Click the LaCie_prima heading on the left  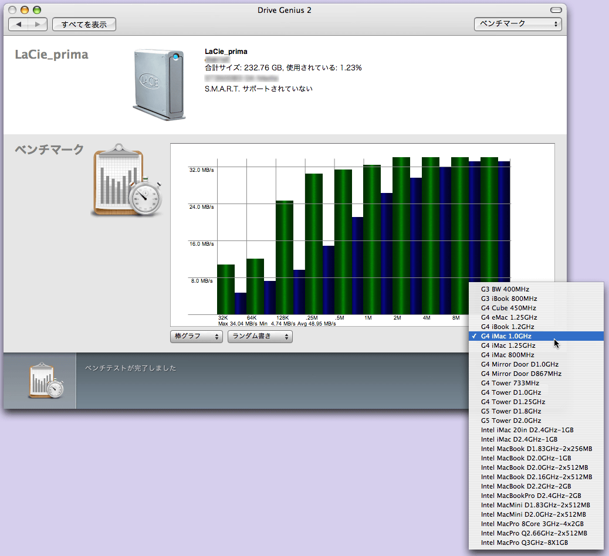[52, 55]
